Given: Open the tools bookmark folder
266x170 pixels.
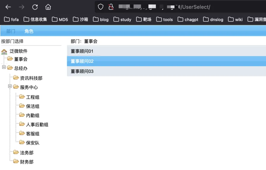Looking at the screenshot, I should [x=164, y=19].
